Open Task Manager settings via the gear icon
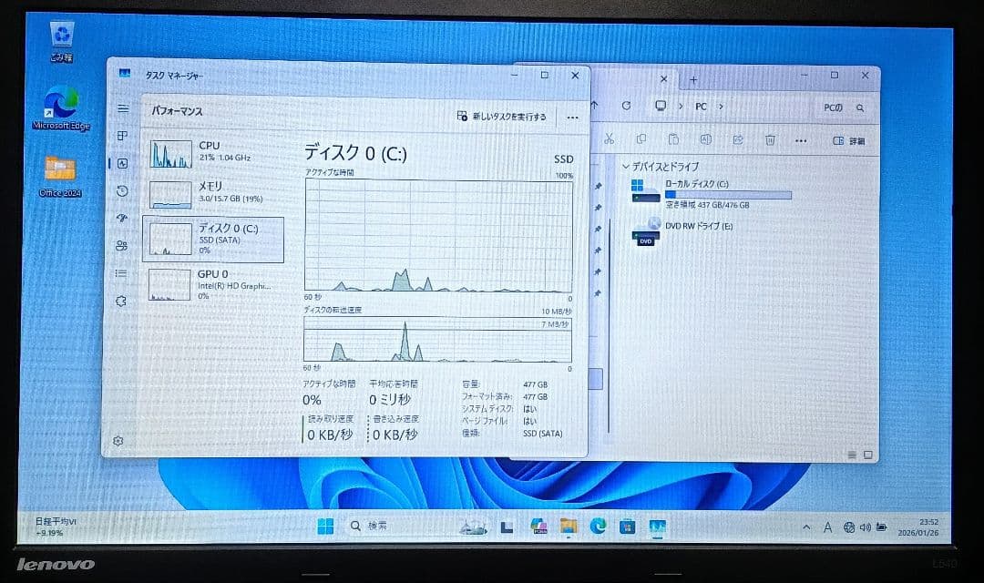984x583 pixels. click(117, 440)
